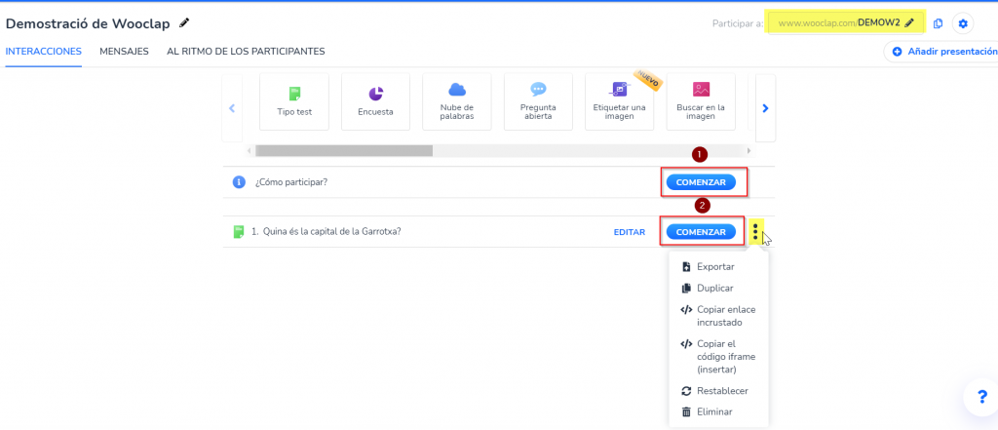Add a Nube de palabras question
Image resolution: width=998 pixels, height=430 pixels.
click(x=456, y=102)
